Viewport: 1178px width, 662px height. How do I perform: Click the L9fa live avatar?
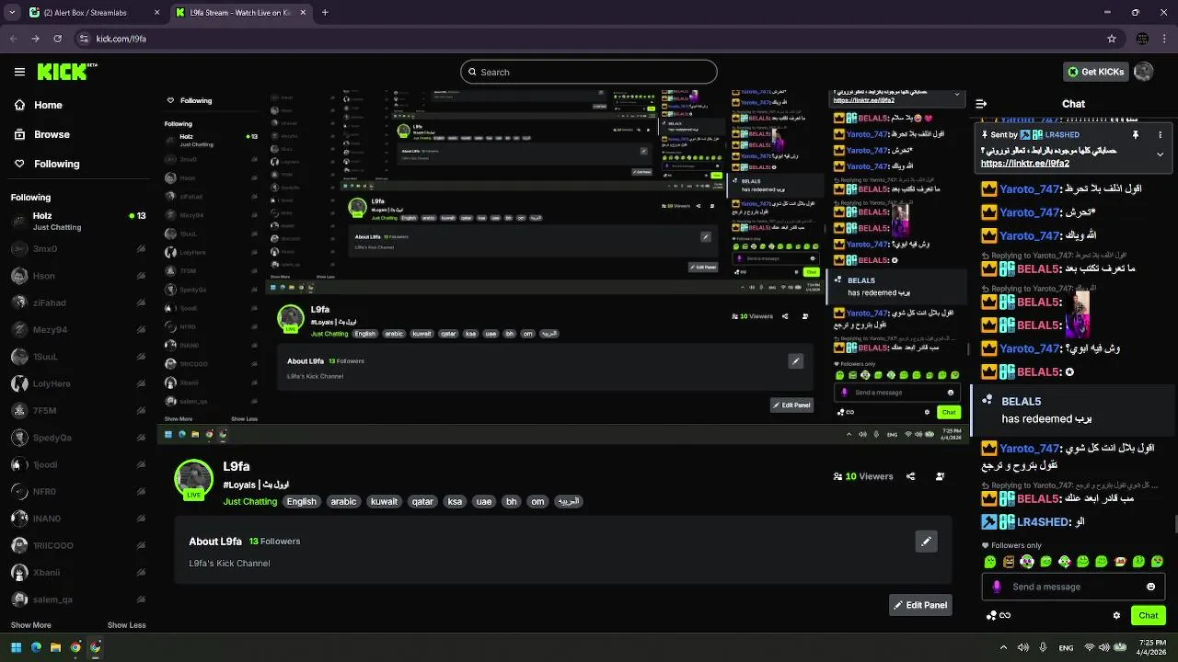tap(193, 479)
